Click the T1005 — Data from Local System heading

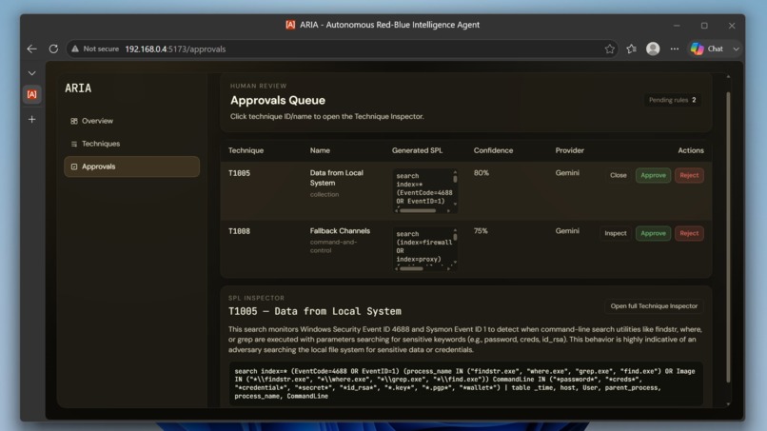tap(315, 312)
